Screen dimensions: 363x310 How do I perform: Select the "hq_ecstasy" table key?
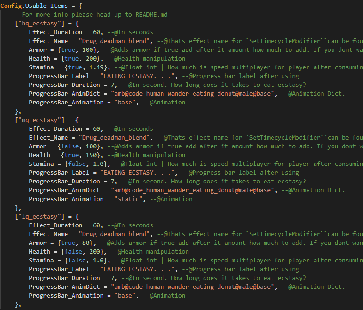[x=39, y=24]
